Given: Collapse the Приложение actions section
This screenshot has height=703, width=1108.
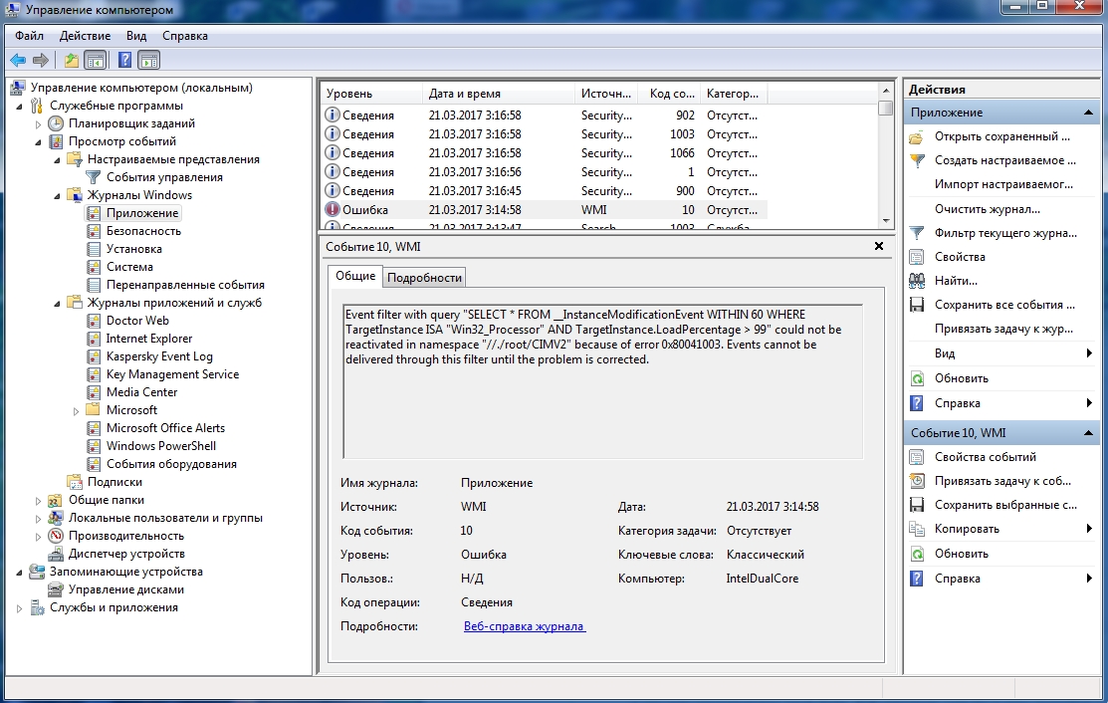Looking at the screenshot, I should click(1088, 113).
